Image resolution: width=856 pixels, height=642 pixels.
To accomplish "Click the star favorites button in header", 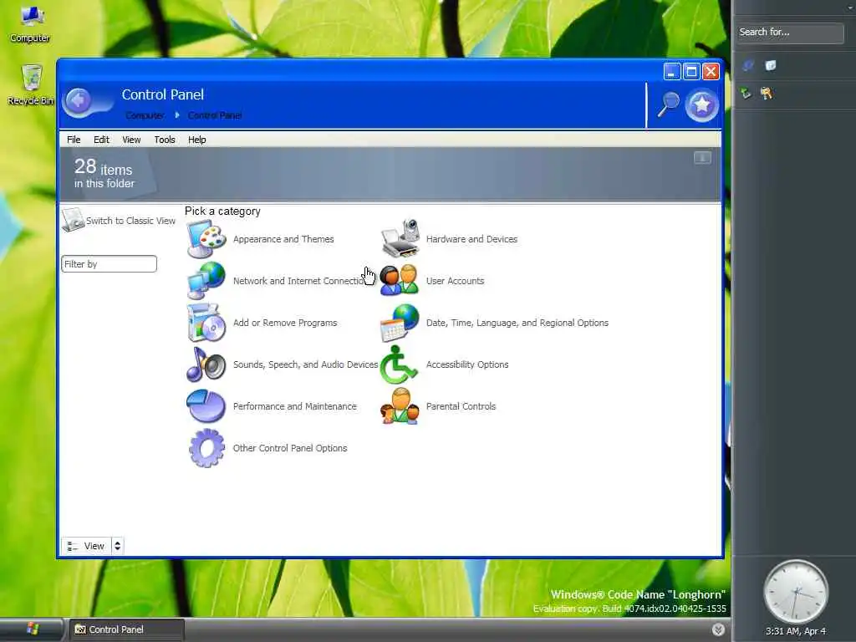I will point(701,104).
